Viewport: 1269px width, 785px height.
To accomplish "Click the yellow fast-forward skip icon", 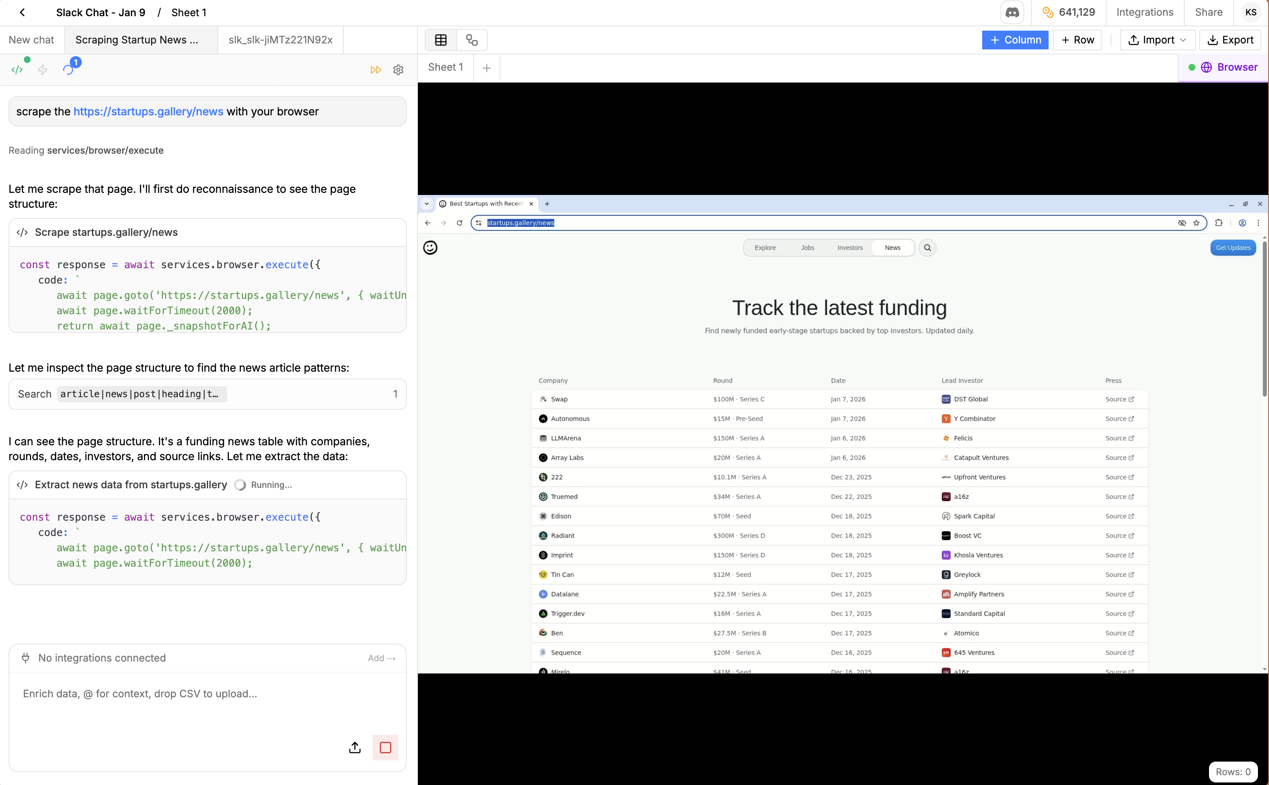I will click(376, 69).
